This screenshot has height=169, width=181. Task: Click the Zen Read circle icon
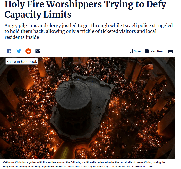click(147, 51)
